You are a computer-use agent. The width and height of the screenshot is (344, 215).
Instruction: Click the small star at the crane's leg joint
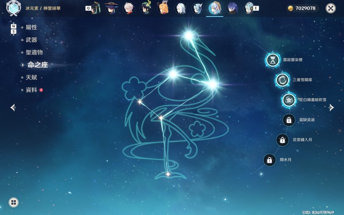161,118
